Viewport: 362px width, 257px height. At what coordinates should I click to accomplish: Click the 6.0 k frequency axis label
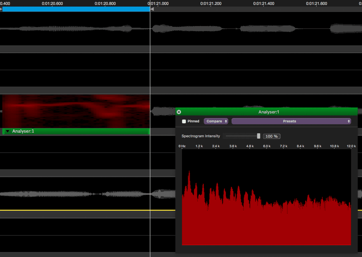267,146
